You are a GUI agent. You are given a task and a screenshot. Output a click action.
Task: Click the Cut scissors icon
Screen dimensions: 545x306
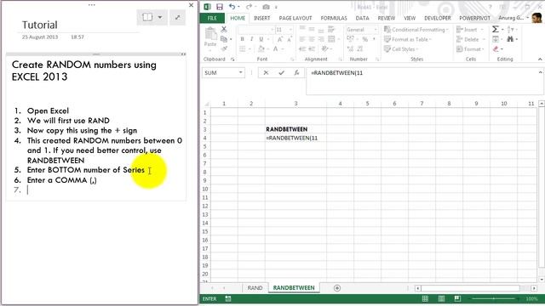pos(224,30)
